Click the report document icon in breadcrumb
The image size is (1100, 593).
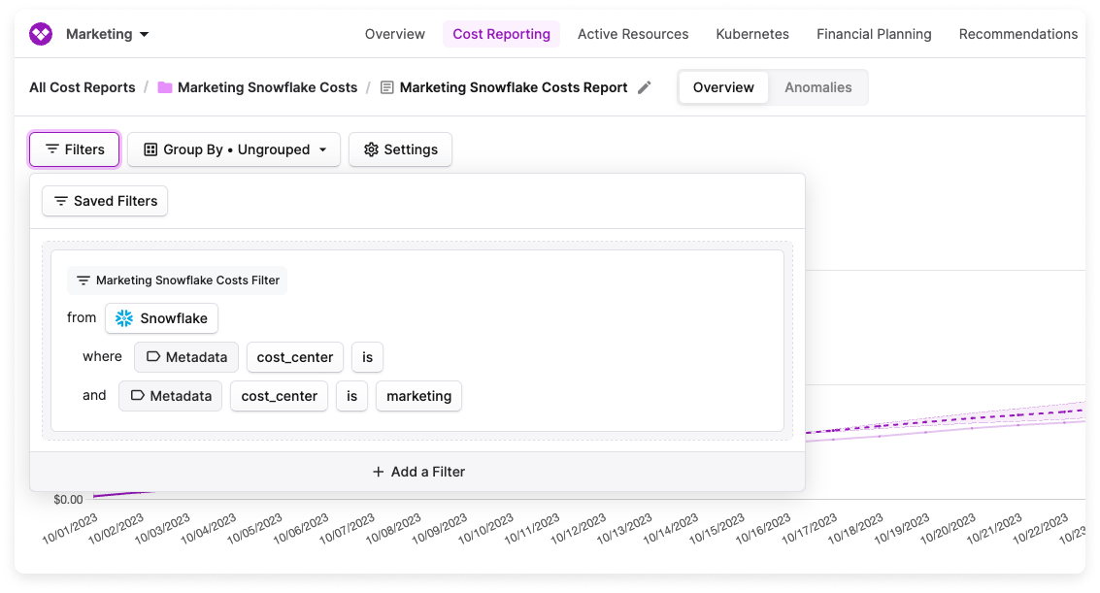(387, 87)
